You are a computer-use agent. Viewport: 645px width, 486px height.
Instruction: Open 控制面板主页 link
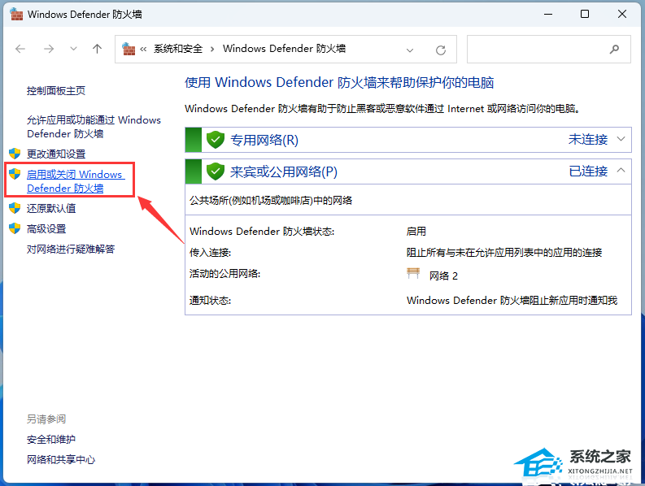pyautogui.click(x=56, y=90)
